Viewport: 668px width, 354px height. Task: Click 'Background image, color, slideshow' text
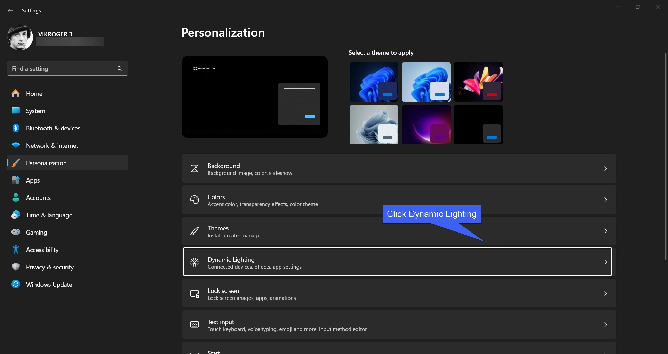coord(250,173)
